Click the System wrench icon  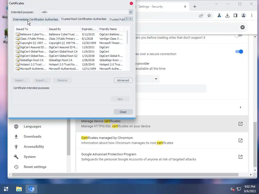(x=16, y=157)
